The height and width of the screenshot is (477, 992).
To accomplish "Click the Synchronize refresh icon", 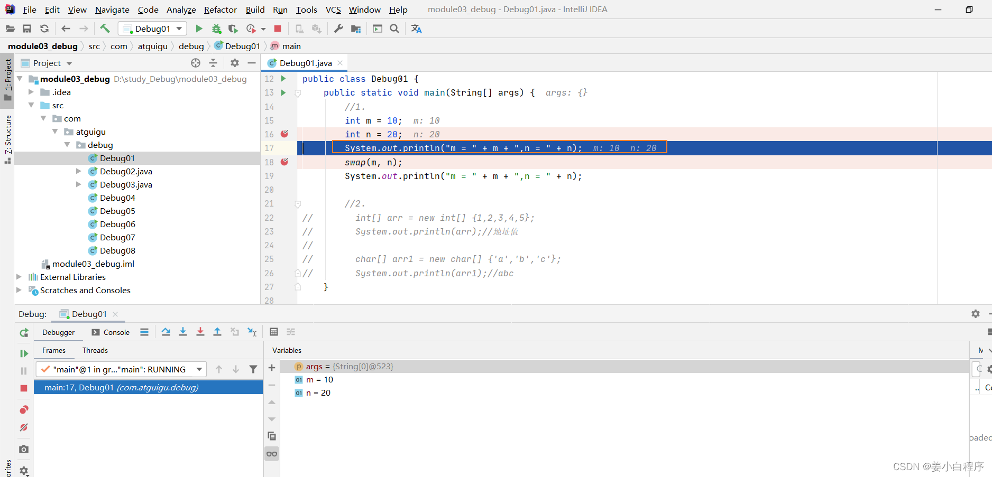I will pyautogui.click(x=44, y=29).
